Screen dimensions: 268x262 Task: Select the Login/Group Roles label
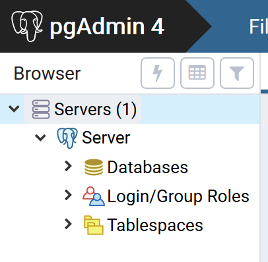coord(178,196)
